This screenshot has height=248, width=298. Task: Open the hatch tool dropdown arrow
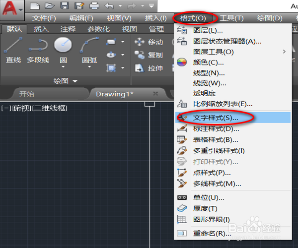pos(123,68)
